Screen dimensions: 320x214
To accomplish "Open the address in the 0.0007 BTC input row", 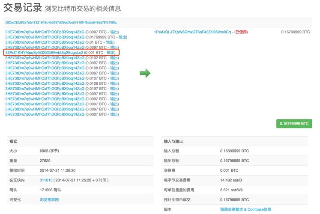I will point(45,114).
